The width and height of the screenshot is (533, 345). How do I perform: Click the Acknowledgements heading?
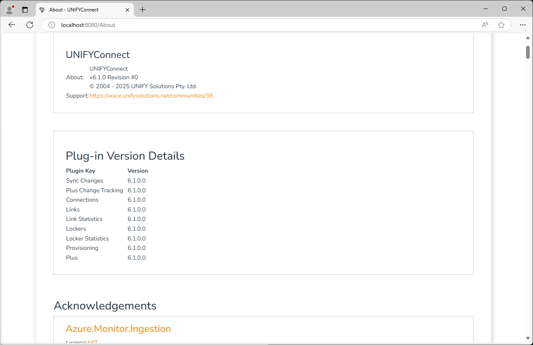(105, 306)
